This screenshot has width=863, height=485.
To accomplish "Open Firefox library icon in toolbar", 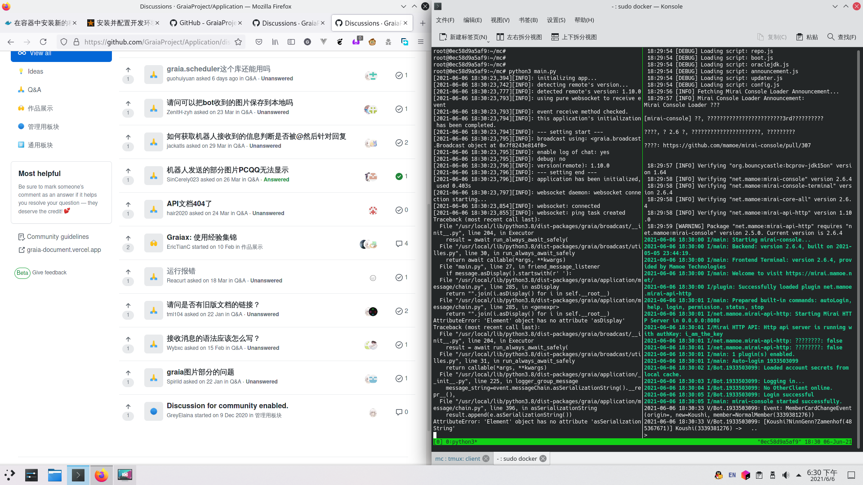I will pos(275,42).
